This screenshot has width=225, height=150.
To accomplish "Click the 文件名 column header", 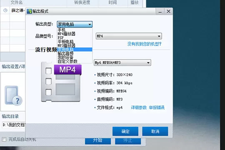I will point(17,2).
